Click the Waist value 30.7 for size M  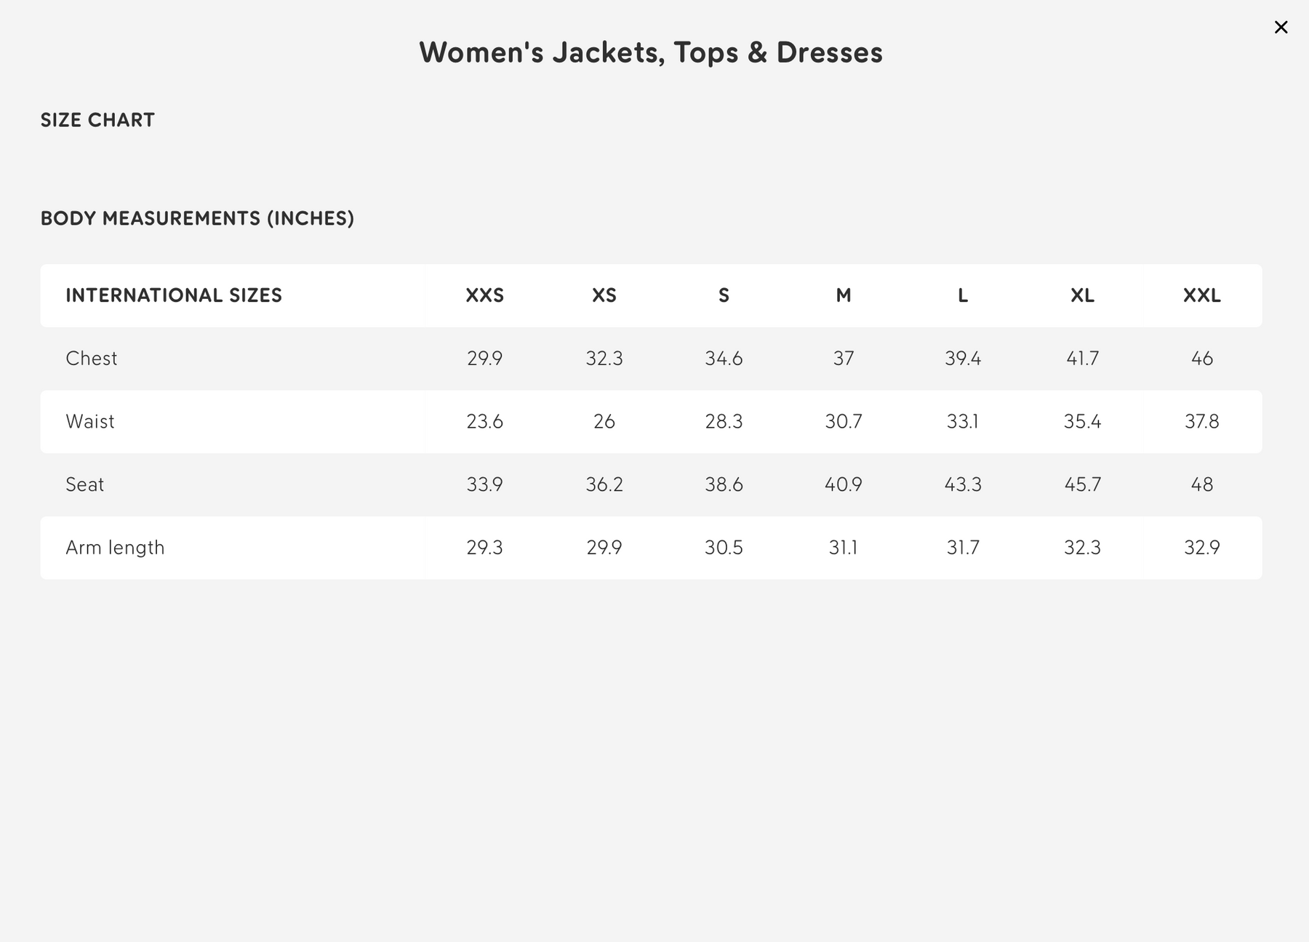click(x=844, y=422)
